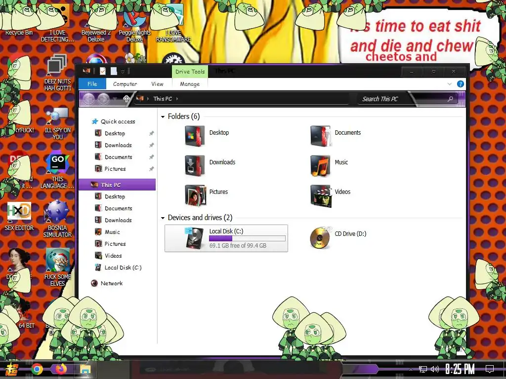This screenshot has height=379, width=506.
Task: Open the elf icon desktop shortcut
Action: click(x=57, y=267)
